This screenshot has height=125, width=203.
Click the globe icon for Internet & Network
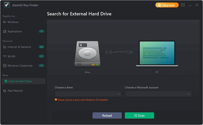pyautogui.click(x=4, y=47)
